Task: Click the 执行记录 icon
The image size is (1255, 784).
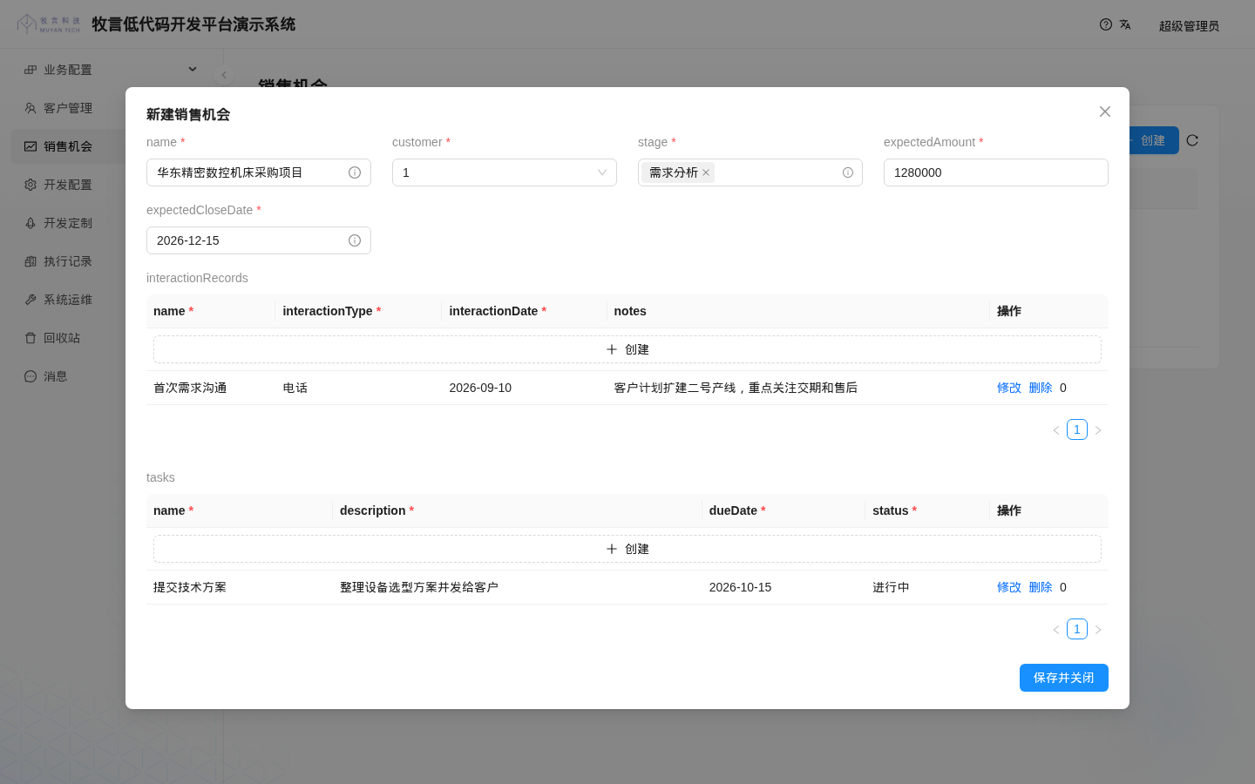Action: (31, 261)
